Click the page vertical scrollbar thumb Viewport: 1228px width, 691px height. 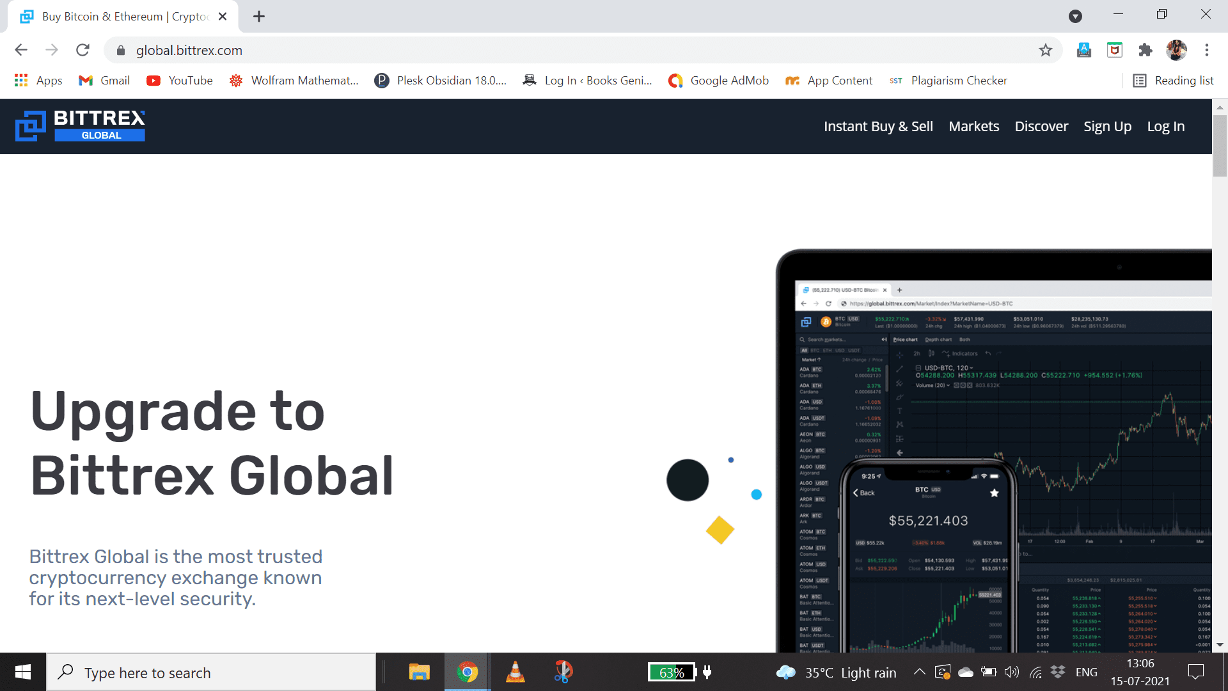pyautogui.click(x=1220, y=145)
